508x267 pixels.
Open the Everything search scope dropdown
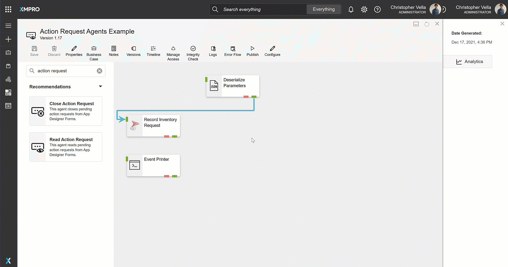coord(324,9)
